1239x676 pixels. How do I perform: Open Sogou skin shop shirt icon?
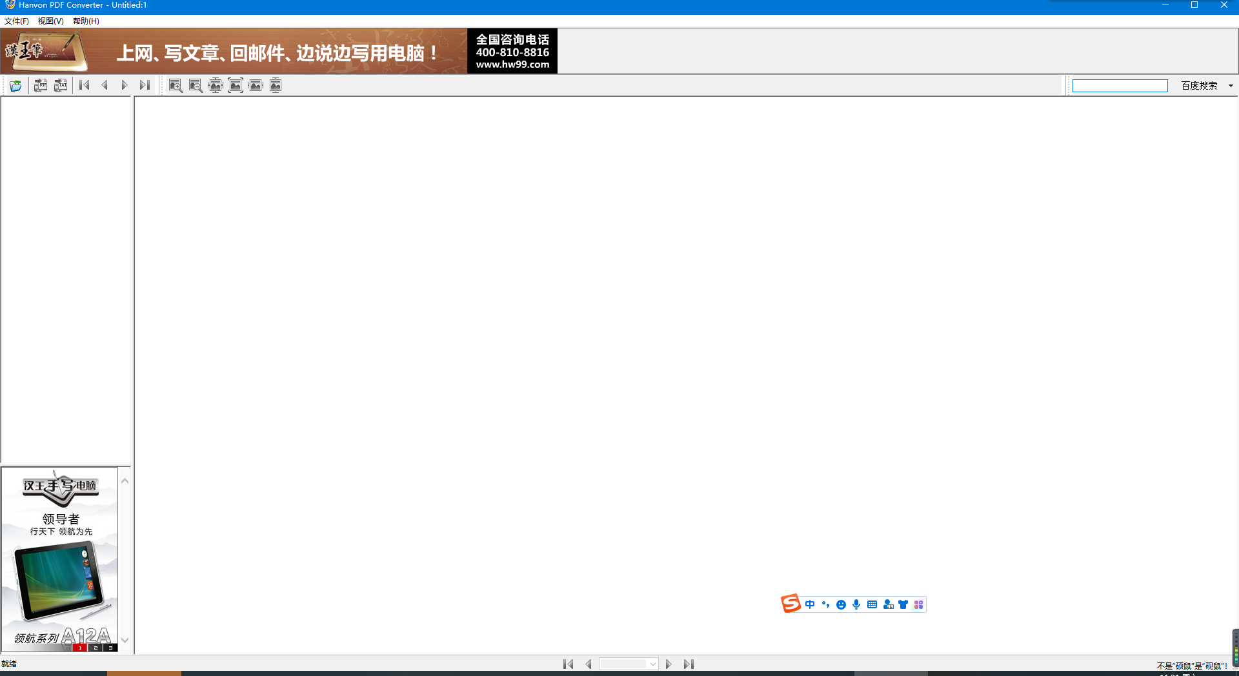pos(903,604)
